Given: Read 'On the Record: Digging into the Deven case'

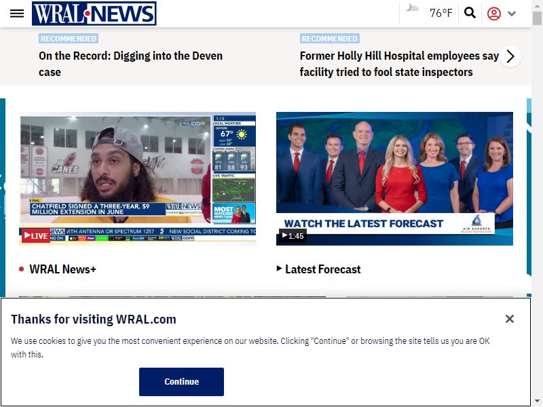Looking at the screenshot, I should click(x=130, y=64).
